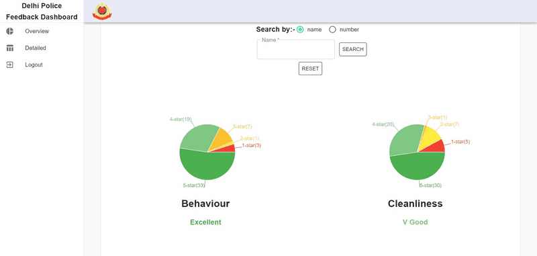Click the SEARCH button
The height and width of the screenshot is (256, 537).
(353, 49)
